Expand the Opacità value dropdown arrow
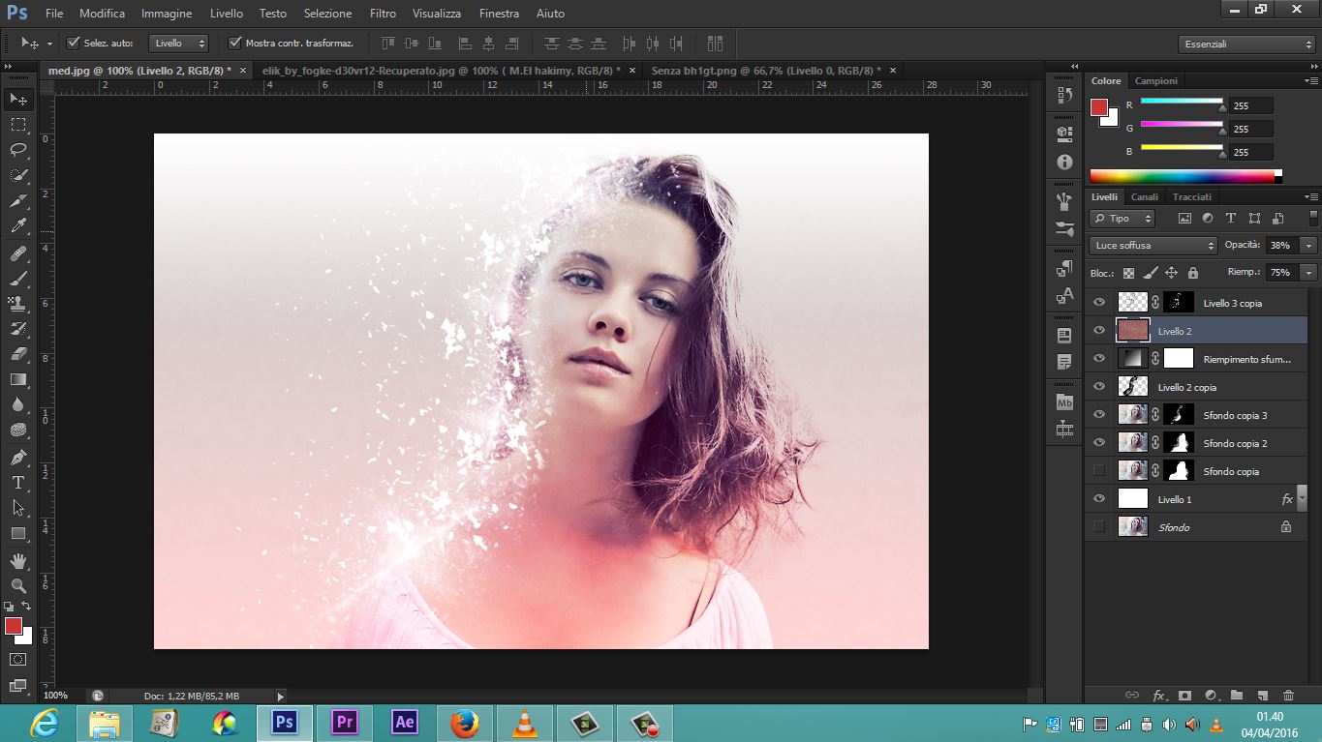This screenshot has width=1322, height=742. [1309, 246]
